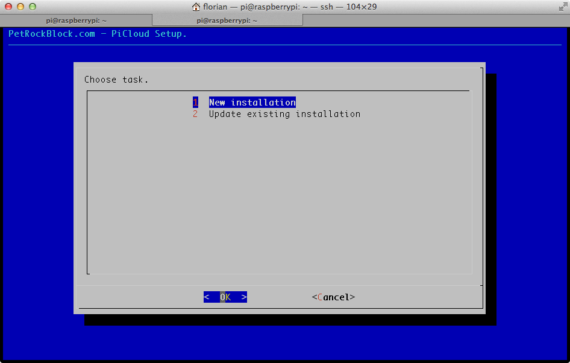Viewport: 570px width, 363px height.
Task: Click the number 1 beside New installation
Action: (x=195, y=103)
